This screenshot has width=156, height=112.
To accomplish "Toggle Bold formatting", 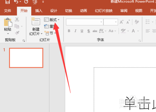I will click(x=69, y=31).
